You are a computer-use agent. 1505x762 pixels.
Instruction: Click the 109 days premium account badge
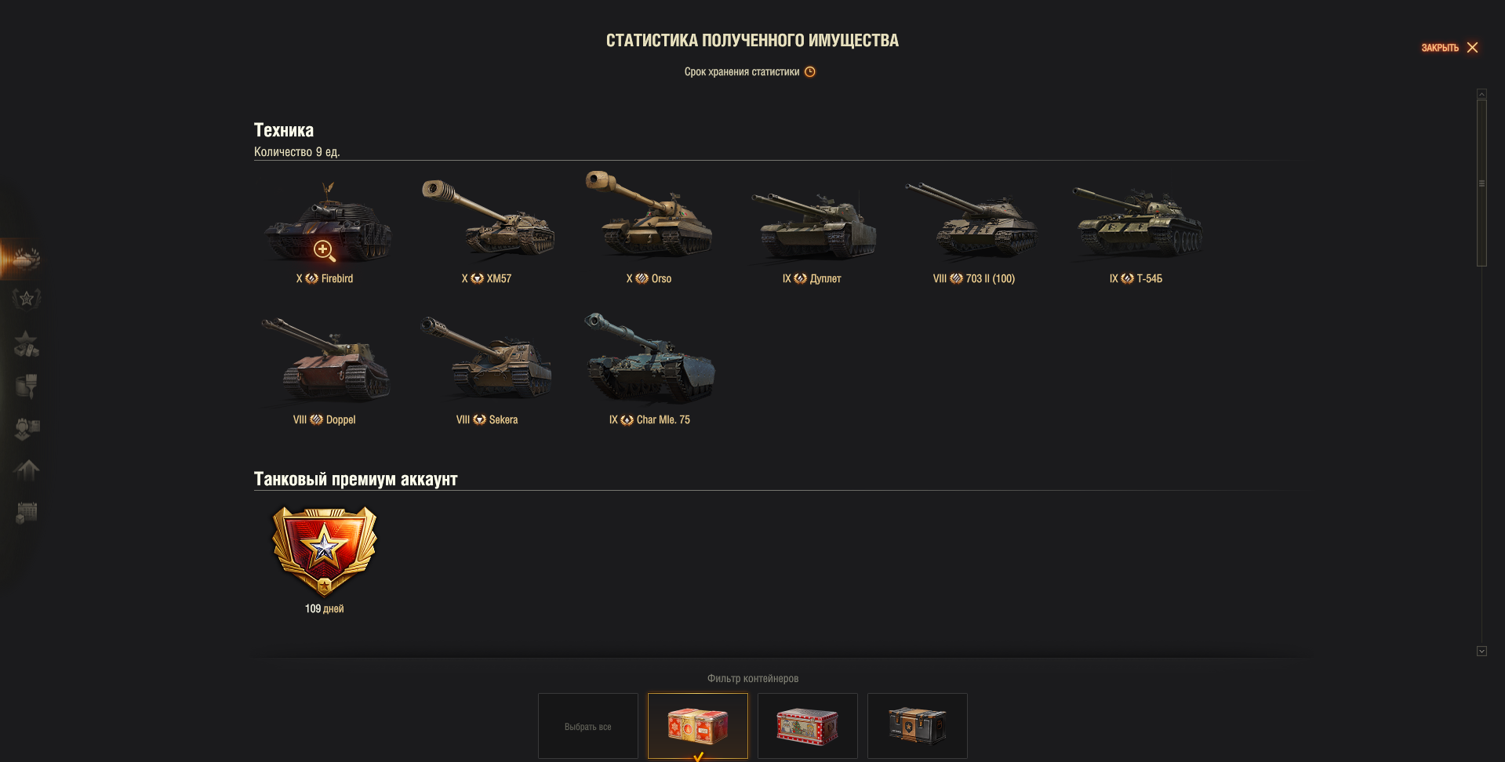[325, 551]
